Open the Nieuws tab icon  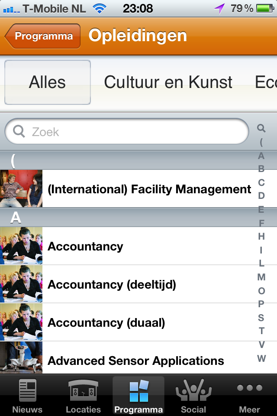click(27, 390)
